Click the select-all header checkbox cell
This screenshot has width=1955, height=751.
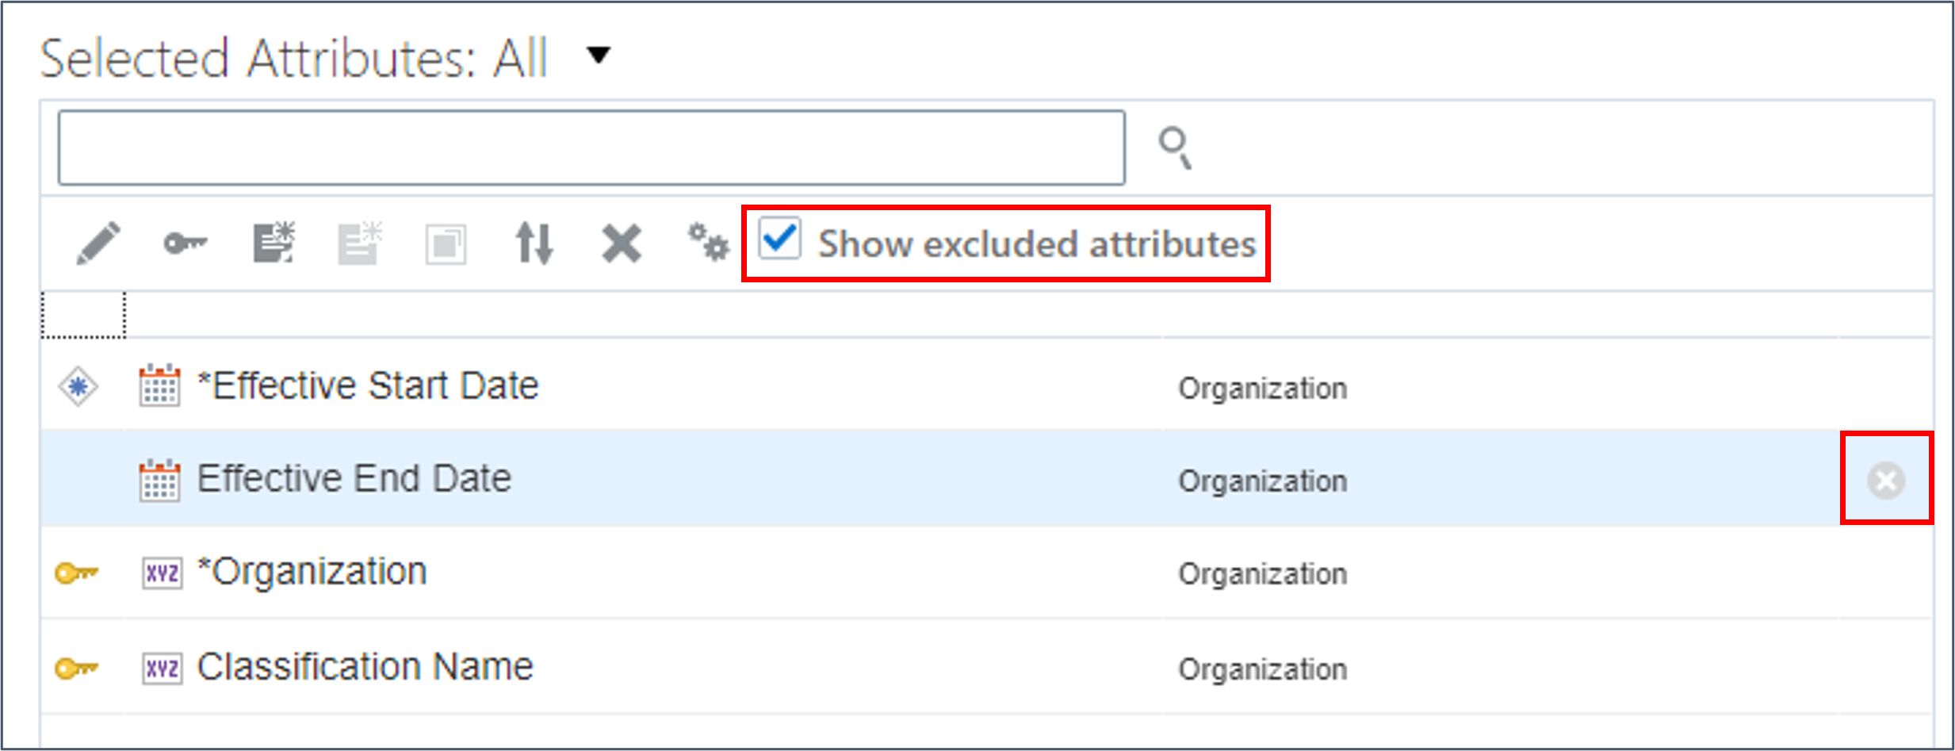tap(83, 316)
